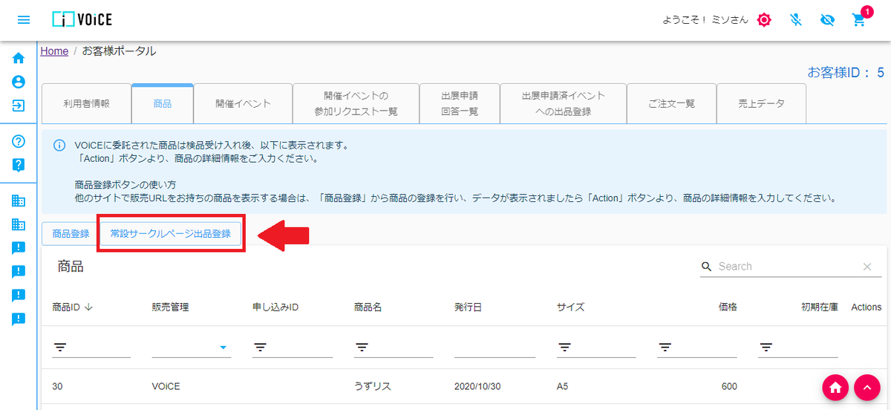Open the filter icon under サイズ
Viewport: 891px width, 410px height.
click(564, 348)
